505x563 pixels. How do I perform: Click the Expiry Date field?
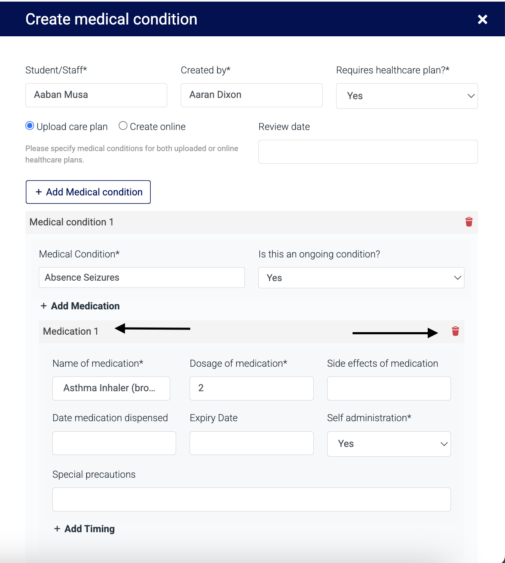252,443
